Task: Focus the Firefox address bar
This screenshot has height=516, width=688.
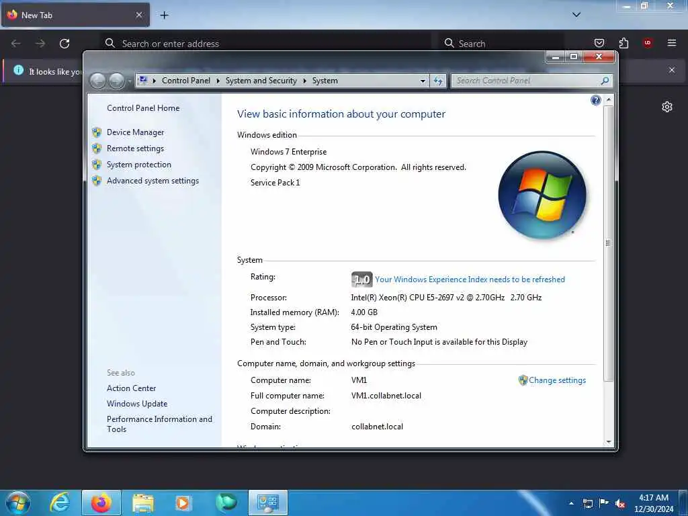Action: click(x=265, y=44)
